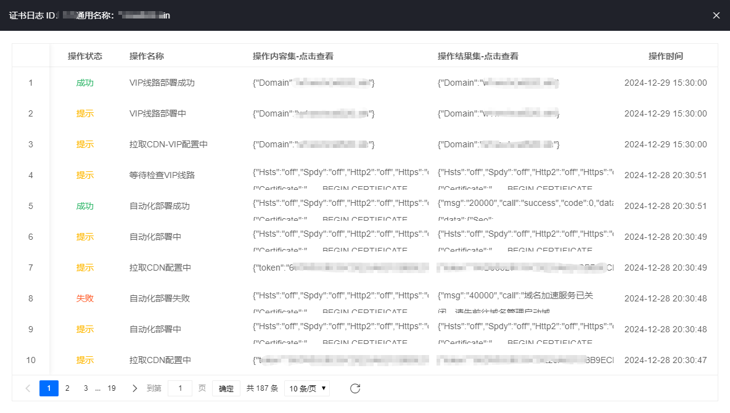View content for row 10 拉取CDN配置中

click(340, 360)
